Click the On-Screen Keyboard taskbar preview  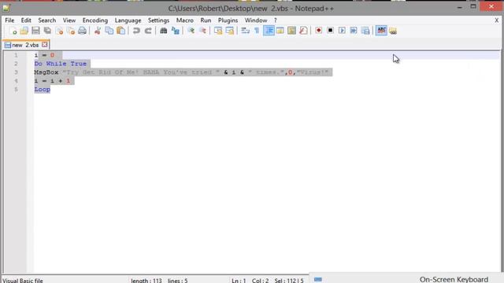tap(406, 279)
